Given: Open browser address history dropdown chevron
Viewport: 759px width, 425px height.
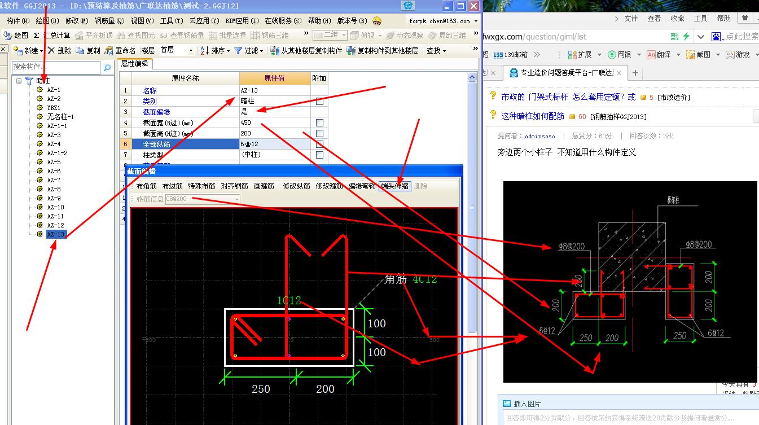Looking at the screenshot, I should pyautogui.click(x=700, y=36).
